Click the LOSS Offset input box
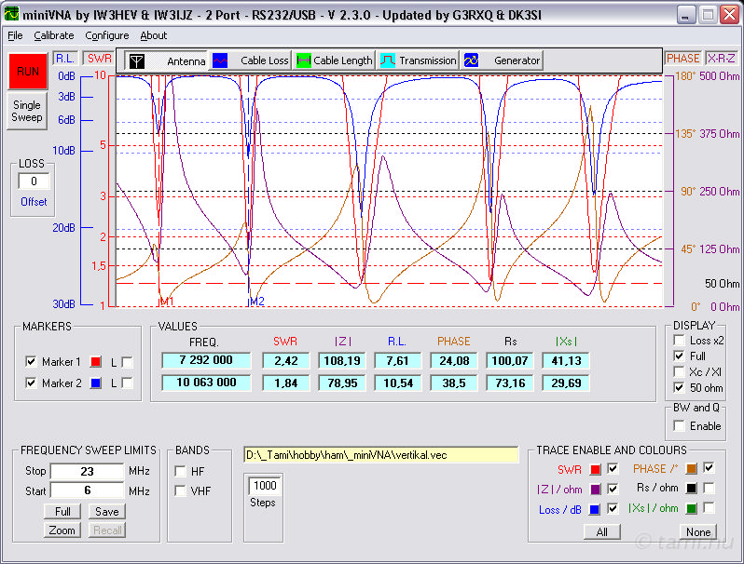Viewport: 744px width, 564px height. pos(34,181)
